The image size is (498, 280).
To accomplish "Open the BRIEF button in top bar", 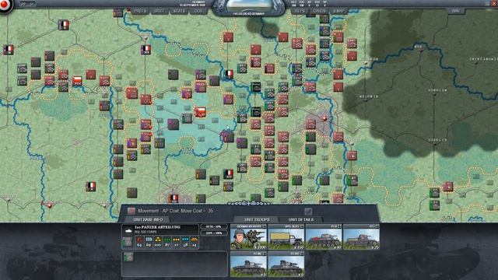I will 160,11.
